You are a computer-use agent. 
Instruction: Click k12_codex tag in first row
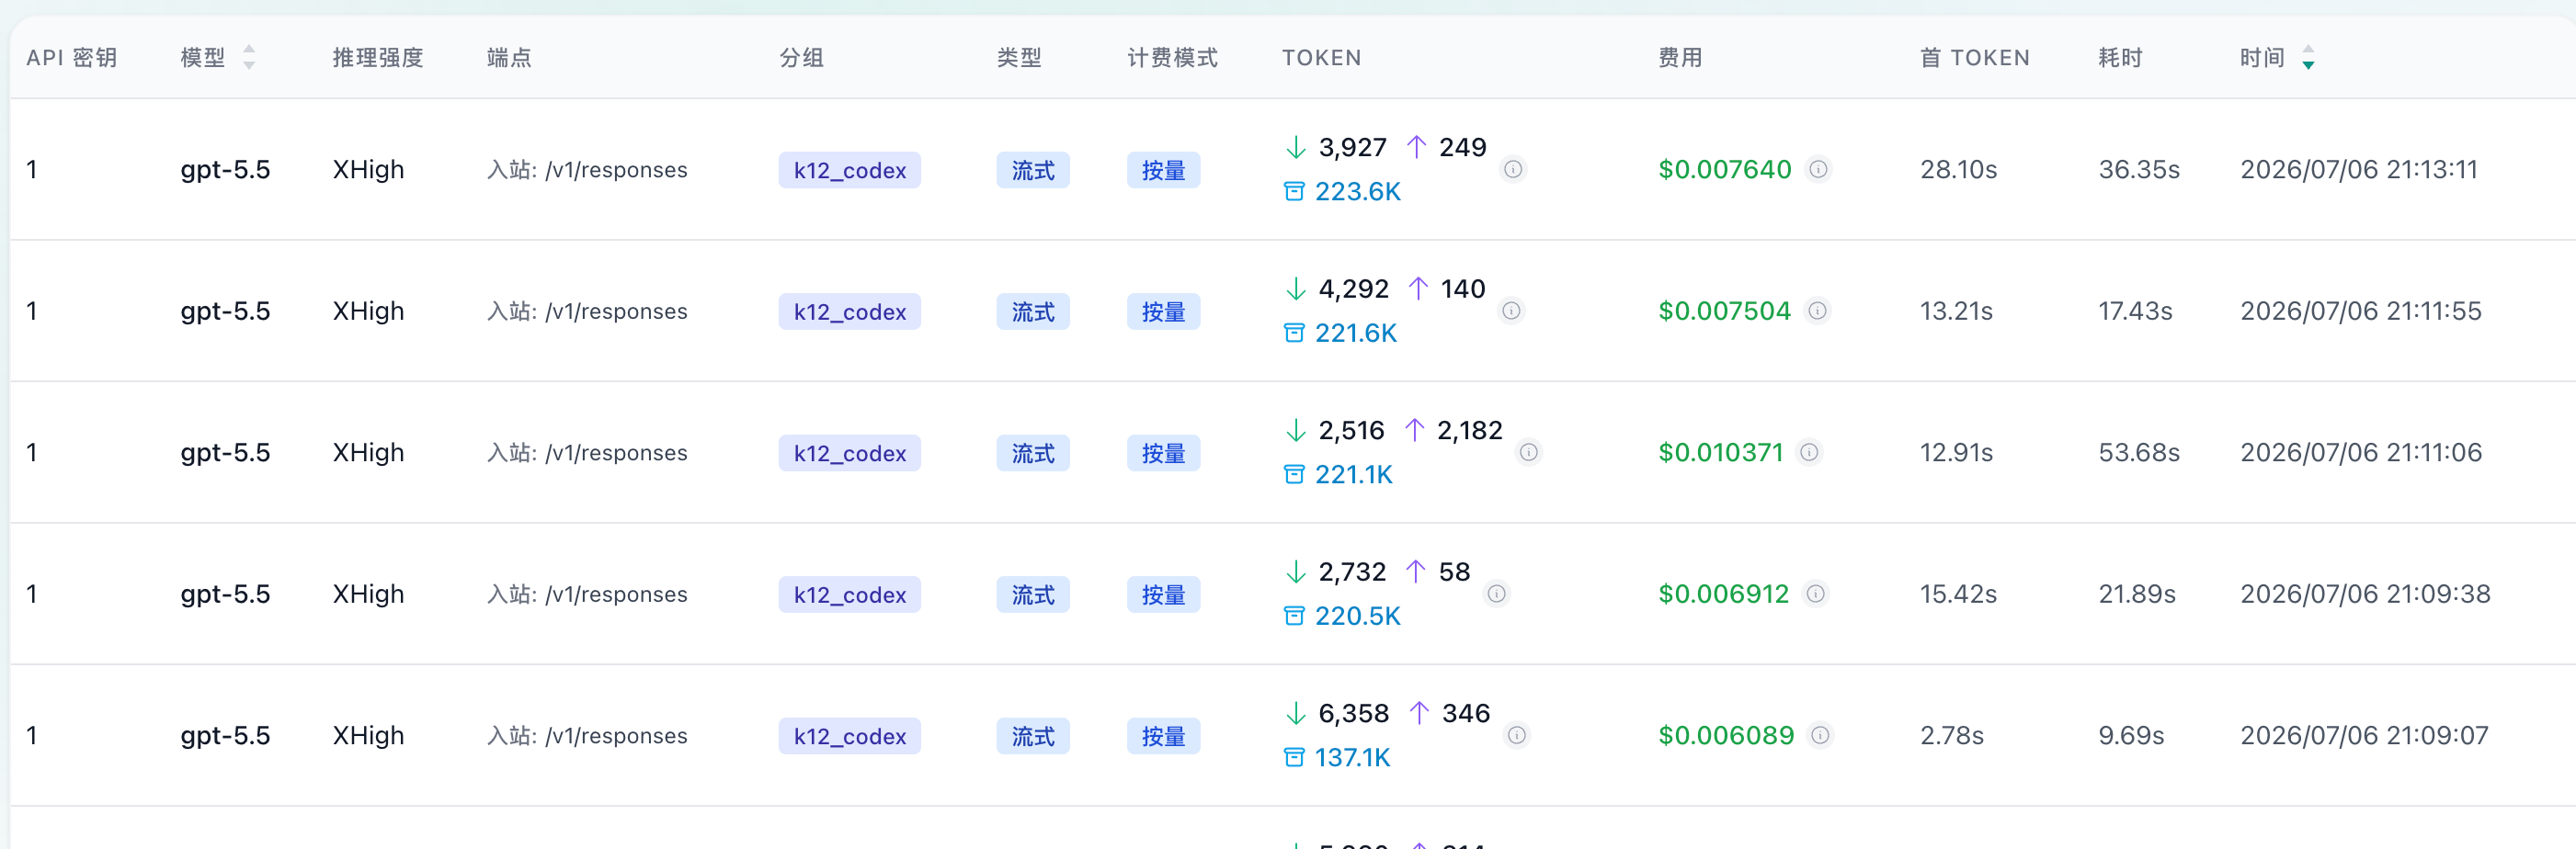pyautogui.click(x=849, y=170)
